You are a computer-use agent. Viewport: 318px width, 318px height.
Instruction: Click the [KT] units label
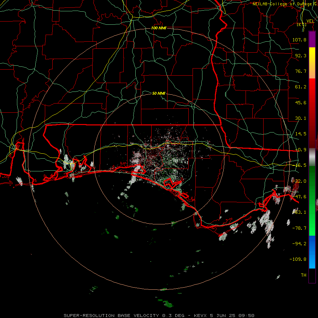point(302,24)
